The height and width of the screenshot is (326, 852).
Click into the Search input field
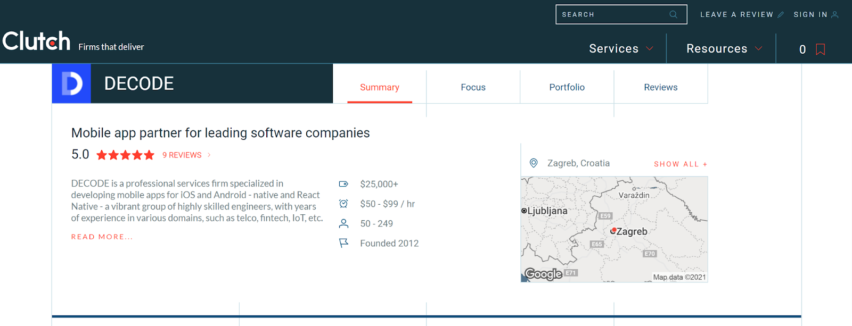click(612, 14)
